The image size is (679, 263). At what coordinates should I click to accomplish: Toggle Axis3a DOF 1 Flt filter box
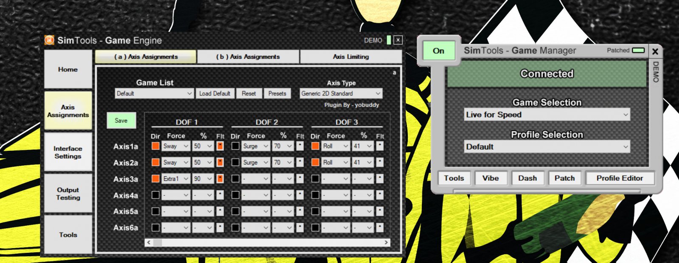pos(220,179)
